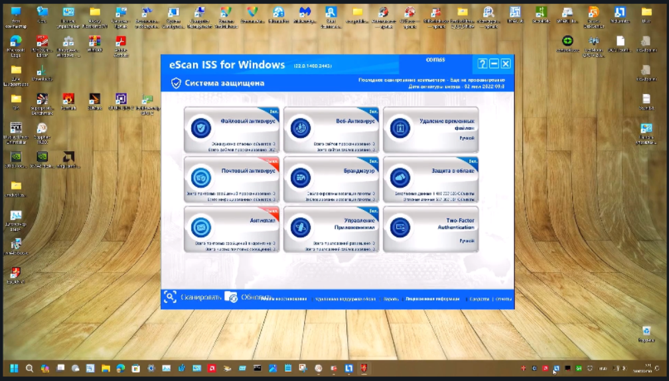Click the Сканировать label in the bottom bar
This screenshot has height=381, width=669.
coord(201,298)
